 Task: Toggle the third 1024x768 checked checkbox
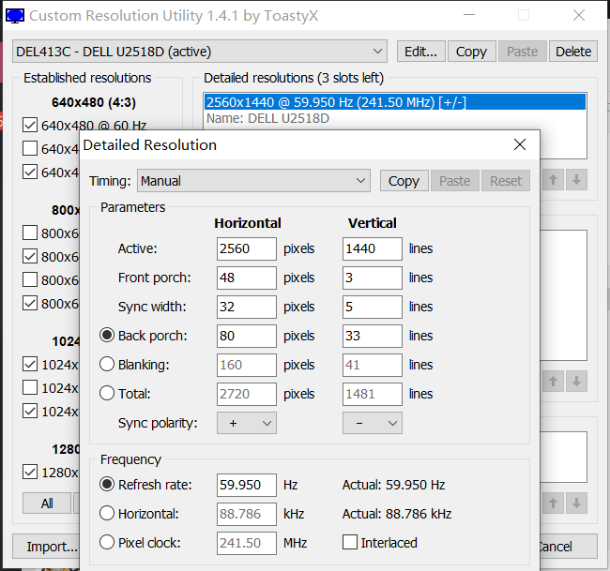click(x=30, y=411)
